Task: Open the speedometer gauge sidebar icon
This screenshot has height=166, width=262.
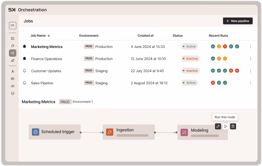Action: click(13, 79)
